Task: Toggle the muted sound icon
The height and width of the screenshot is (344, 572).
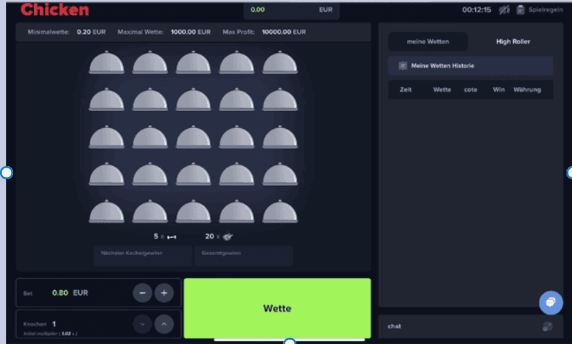Action: (505, 10)
